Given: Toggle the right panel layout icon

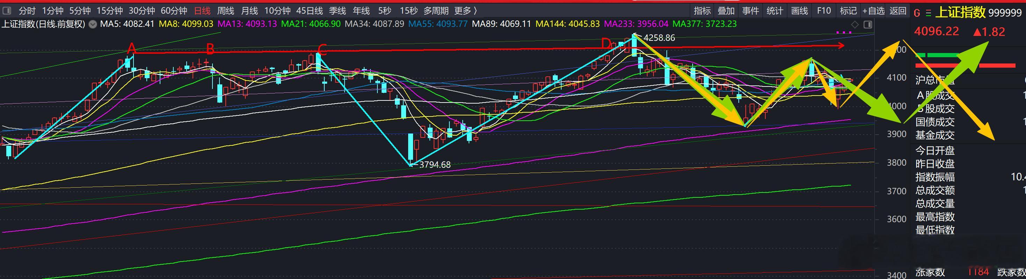Looking at the screenshot, I should [x=868, y=25].
